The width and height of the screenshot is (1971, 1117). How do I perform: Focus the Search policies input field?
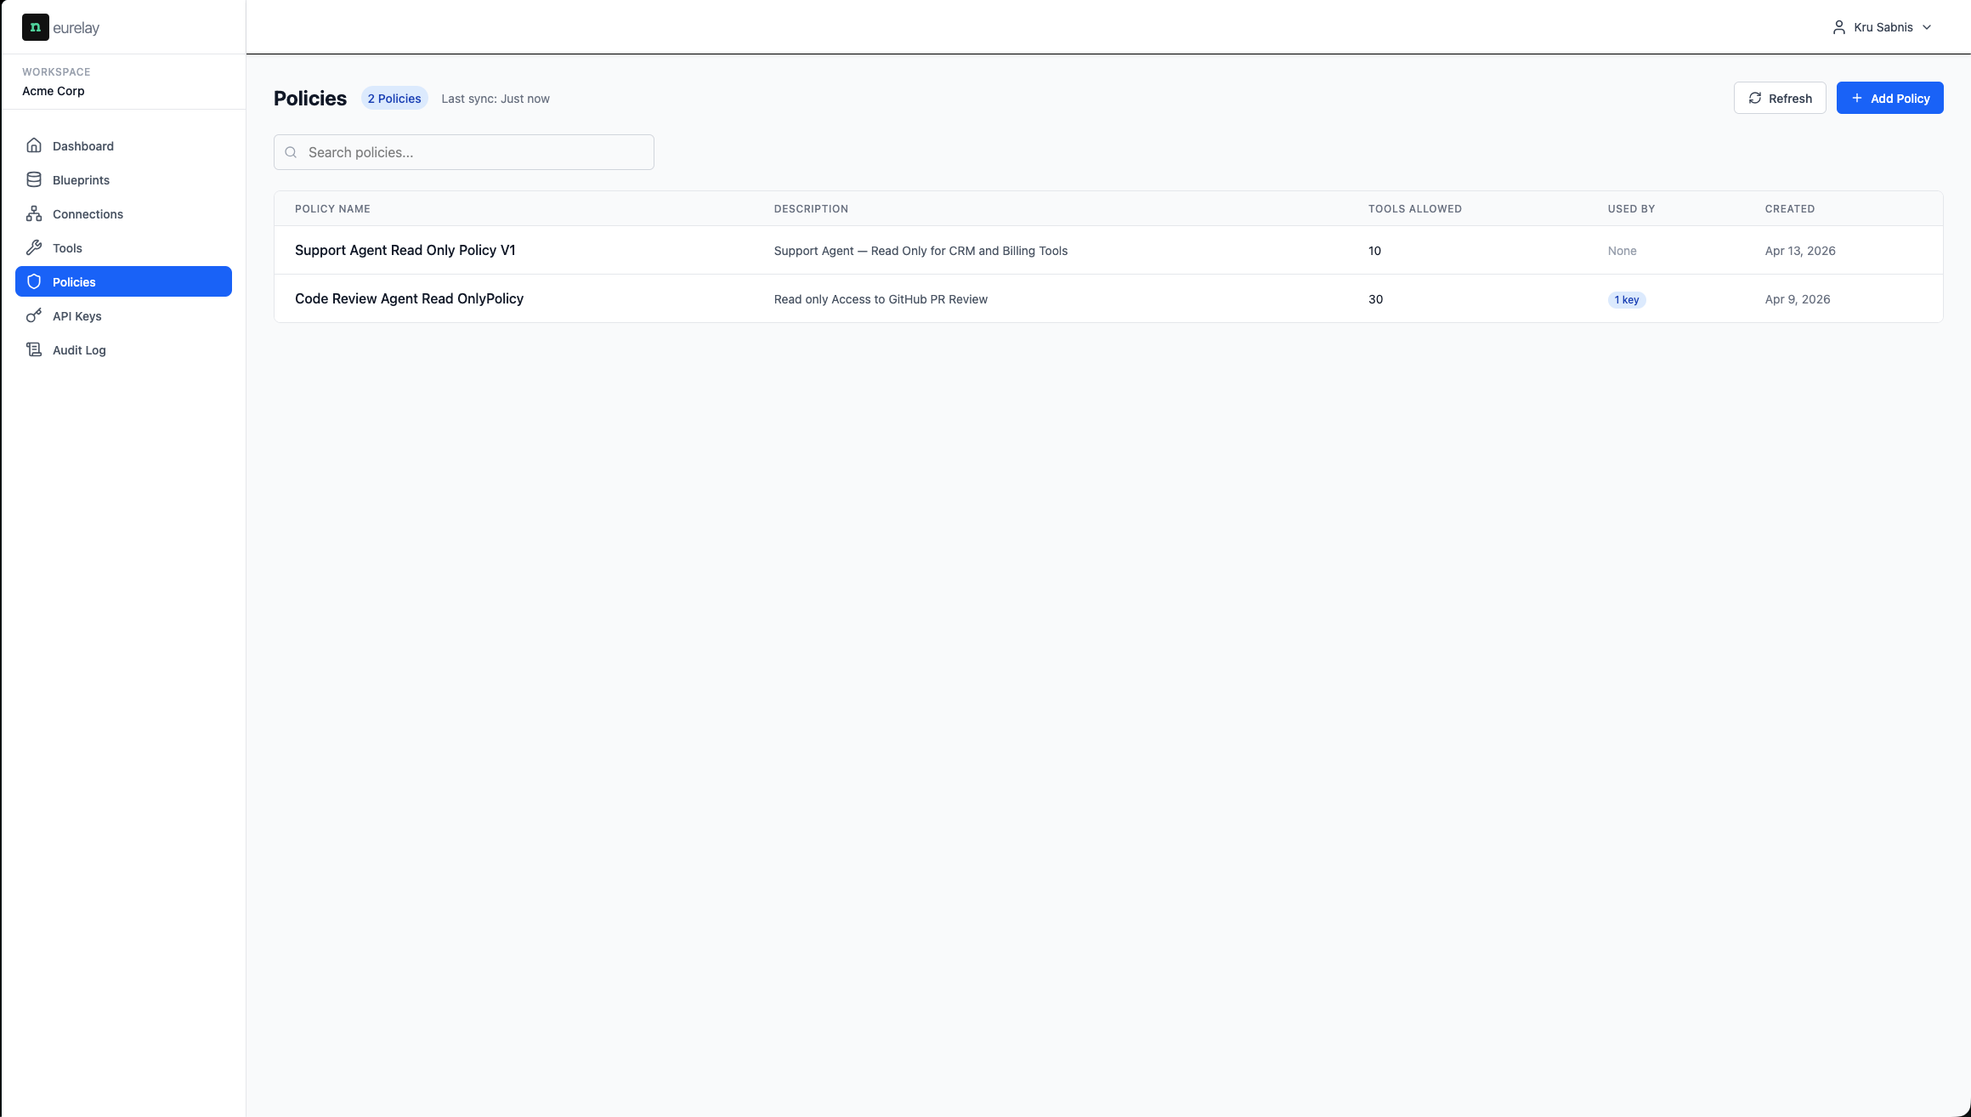click(x=464, y=152)
